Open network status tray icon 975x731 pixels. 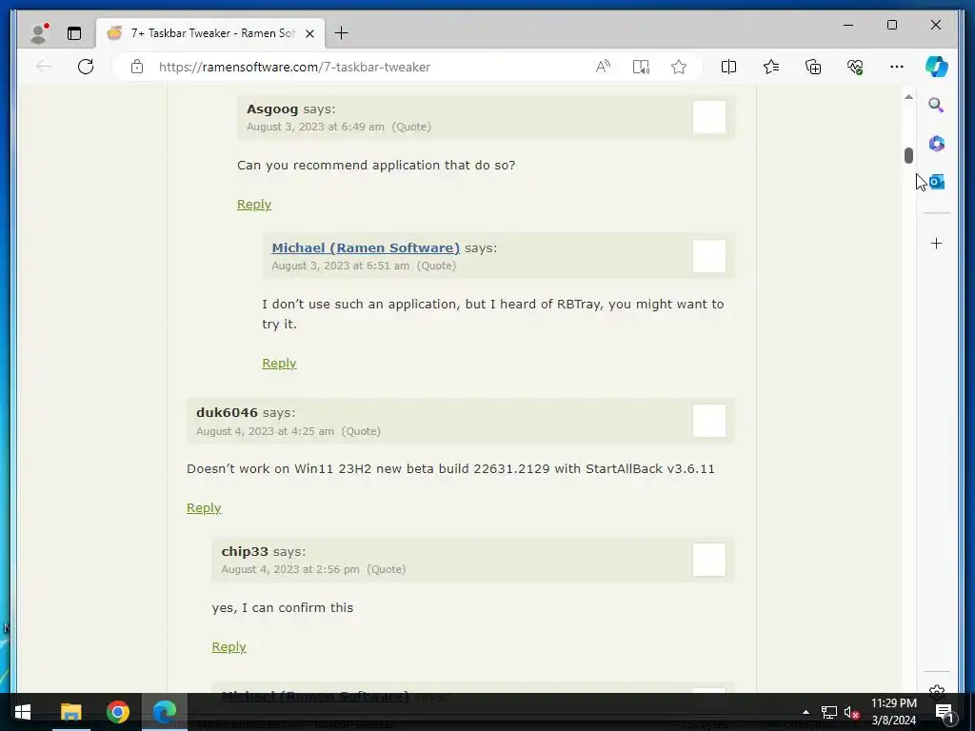click(x=829, y=712)
